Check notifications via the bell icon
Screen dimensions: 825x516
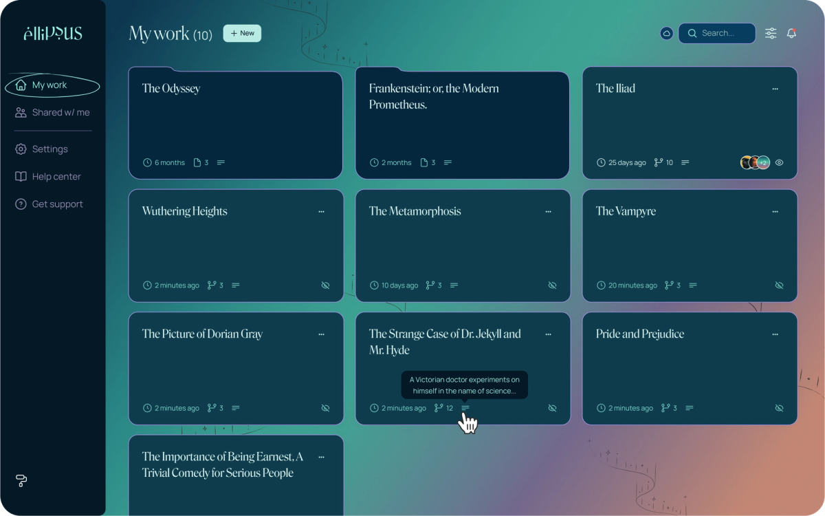point(791,33)
